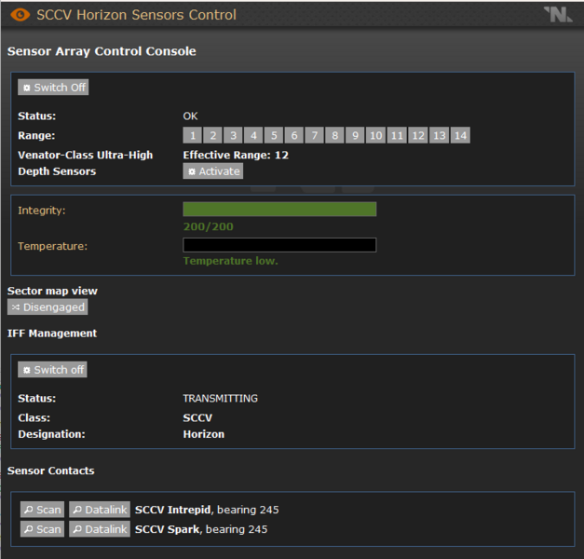Image resolution: width=584 pixels, height=559 pixels.
Task: Switch off IFF transmitter
Action: click(53, 370)
